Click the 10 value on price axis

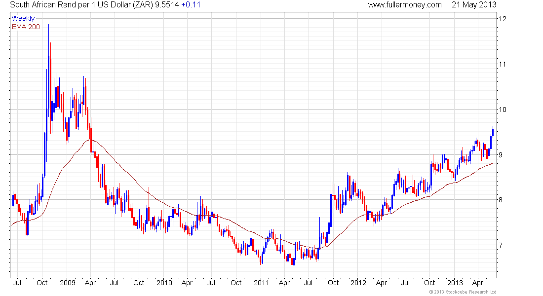502,110
